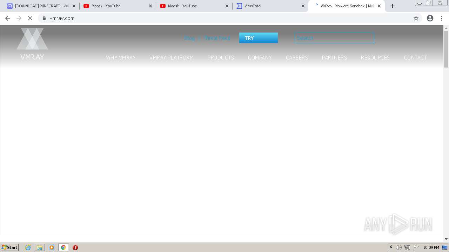Open RESOURCES menu

click(375, 58)
